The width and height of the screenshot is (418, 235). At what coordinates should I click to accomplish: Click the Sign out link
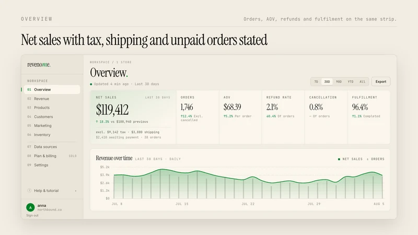[32, 215]
